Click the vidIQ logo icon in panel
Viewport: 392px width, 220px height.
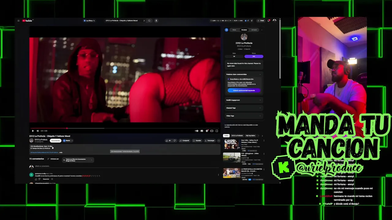[227, 30]
